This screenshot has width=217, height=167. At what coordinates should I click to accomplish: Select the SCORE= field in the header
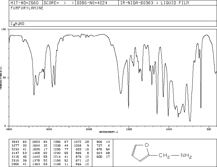click(59, 3)
